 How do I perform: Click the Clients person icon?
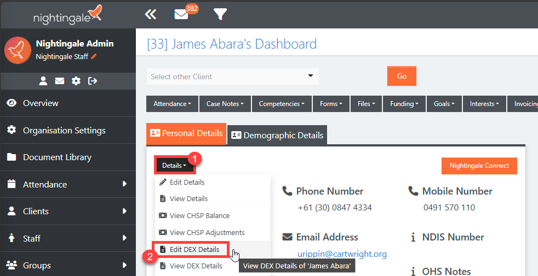tap(12, 211)
